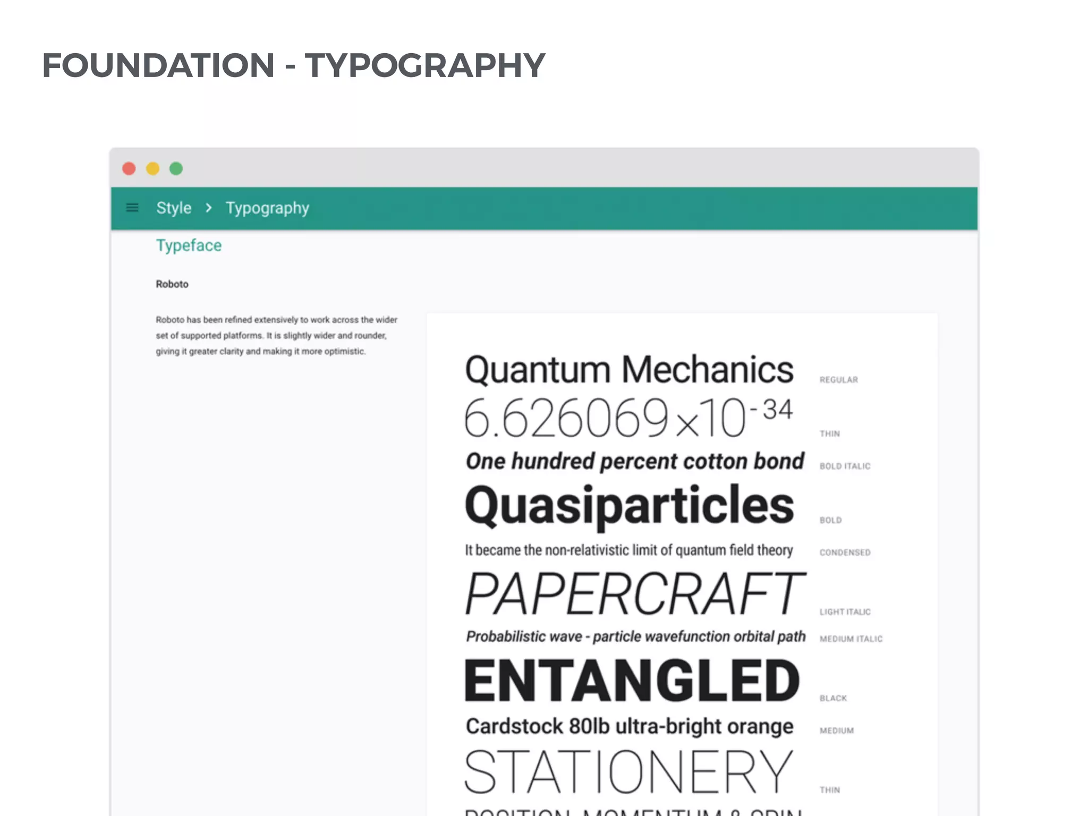Click the 6.626069×10-34 thin sample
Viewport: 1088px width, 816px height.
coord(628,418)
